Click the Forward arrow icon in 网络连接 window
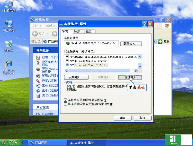Viewport: 193px width, 146px height. pos(54,34)
